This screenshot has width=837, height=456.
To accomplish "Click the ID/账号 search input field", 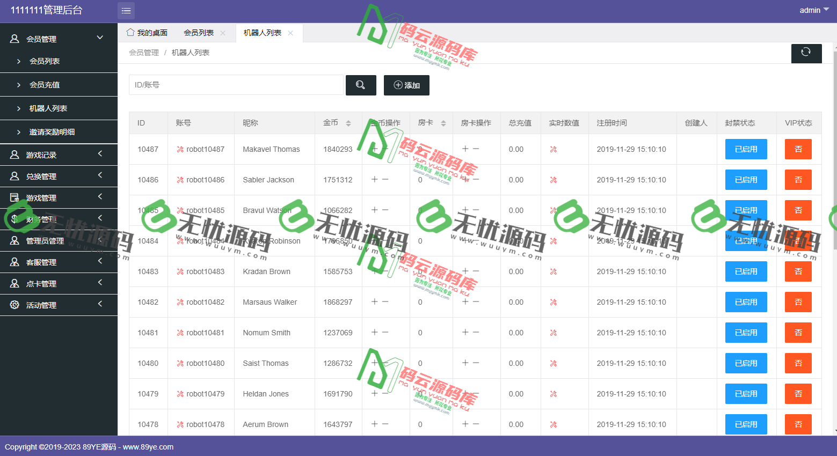I will point(236,85).
